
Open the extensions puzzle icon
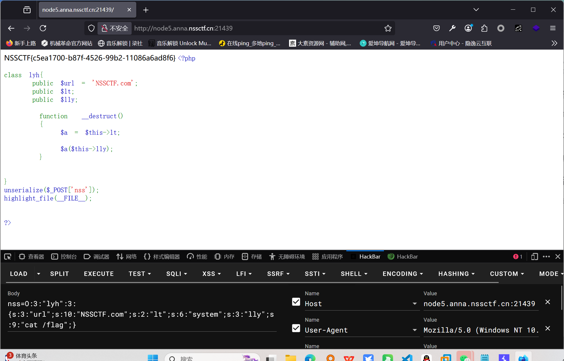tap(484, 28)
